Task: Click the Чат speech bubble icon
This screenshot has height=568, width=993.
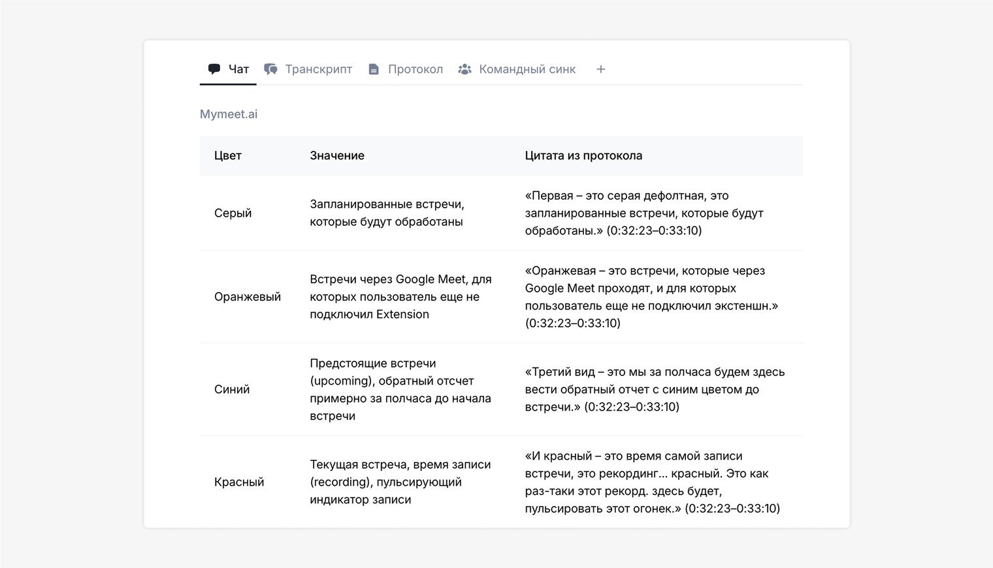Action: (214, 69)
